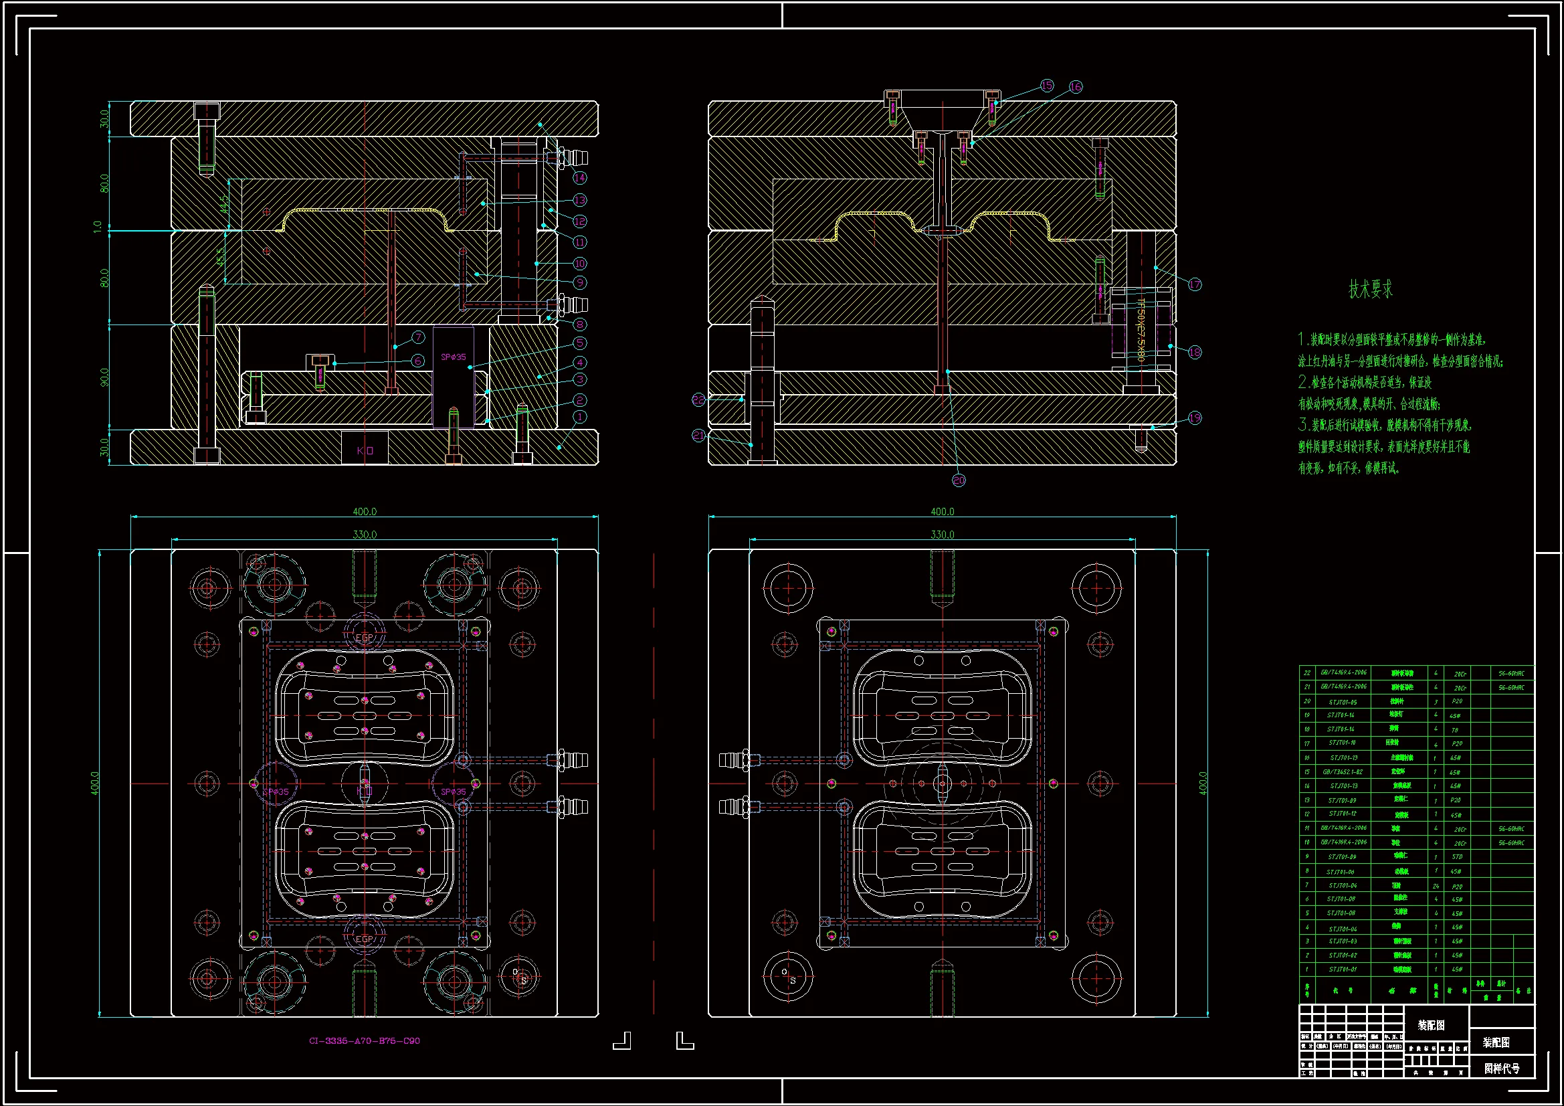The width and height of the screenshot is (1564, 1106).
Task: Select the CI-3335-A70-B75-C90 mold base text
Action: pyautogui.click(x=365, y=1040)
